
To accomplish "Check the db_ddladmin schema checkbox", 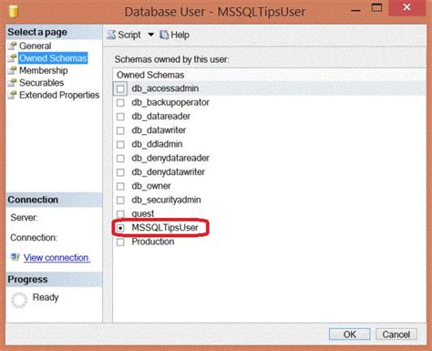I will [120, 144].
